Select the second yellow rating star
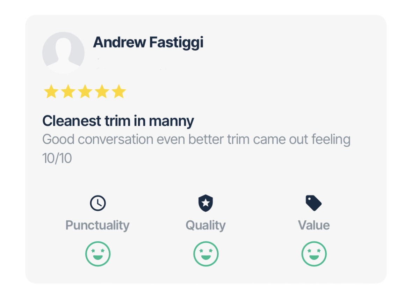Screen dimensions: 412x301 68,91
